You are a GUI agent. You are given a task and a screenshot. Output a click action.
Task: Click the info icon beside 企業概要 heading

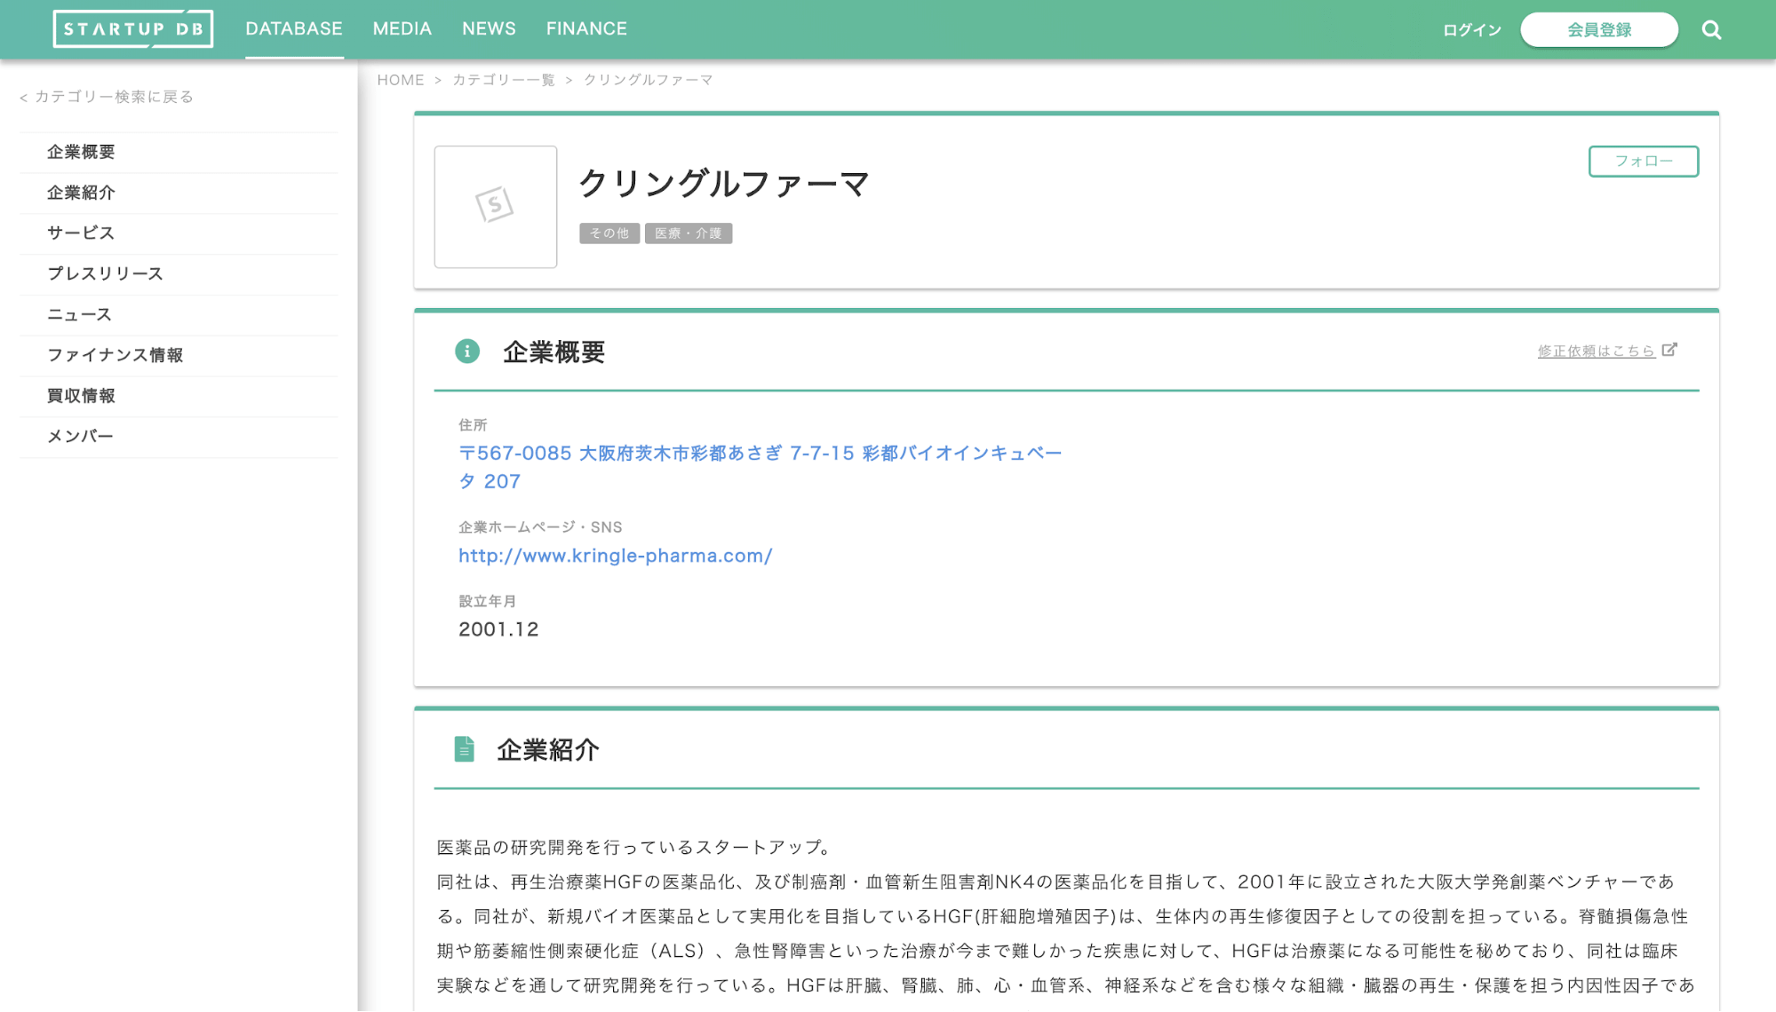tap(467, 351)
